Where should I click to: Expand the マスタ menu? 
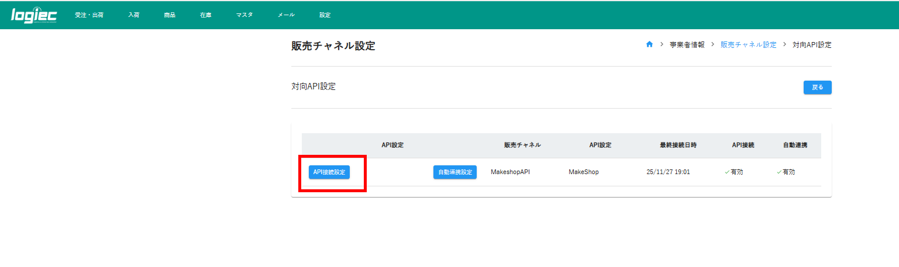[244, 15]
